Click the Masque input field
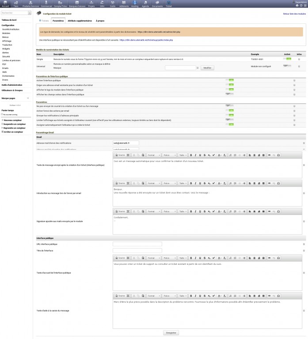308x339 pixels. coord(180,68)
